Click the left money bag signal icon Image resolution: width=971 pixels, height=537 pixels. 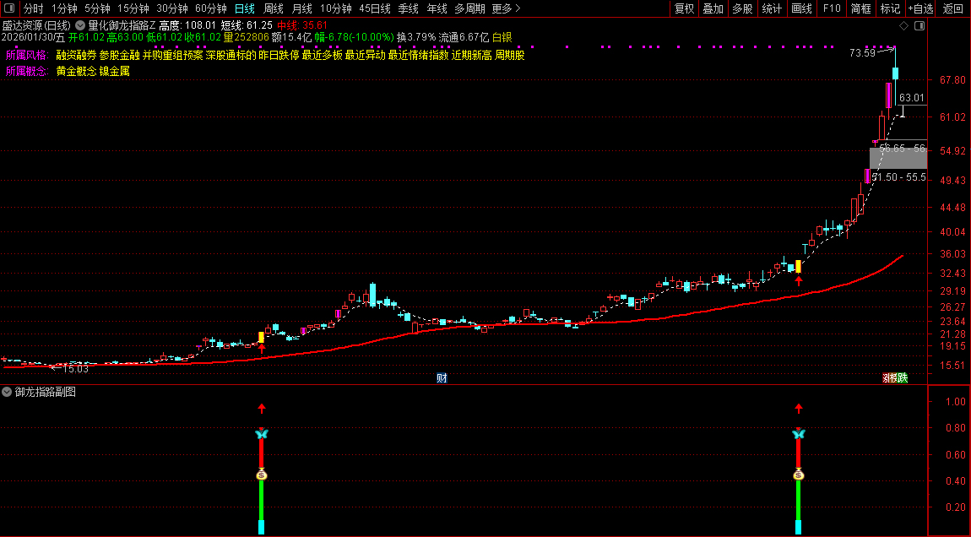tap(262, 475)
